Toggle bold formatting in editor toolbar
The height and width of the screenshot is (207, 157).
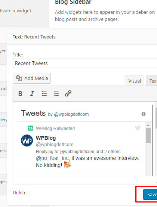point(20,94)
